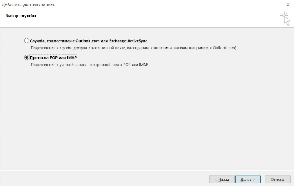Choose the POP or IMAP protocol radio button
The height and width of the screenshot is (186, 294).
point(27,57)
